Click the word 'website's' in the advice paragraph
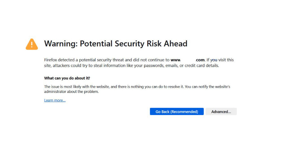This screenshot has height=158, width=284. click(223, 87)
